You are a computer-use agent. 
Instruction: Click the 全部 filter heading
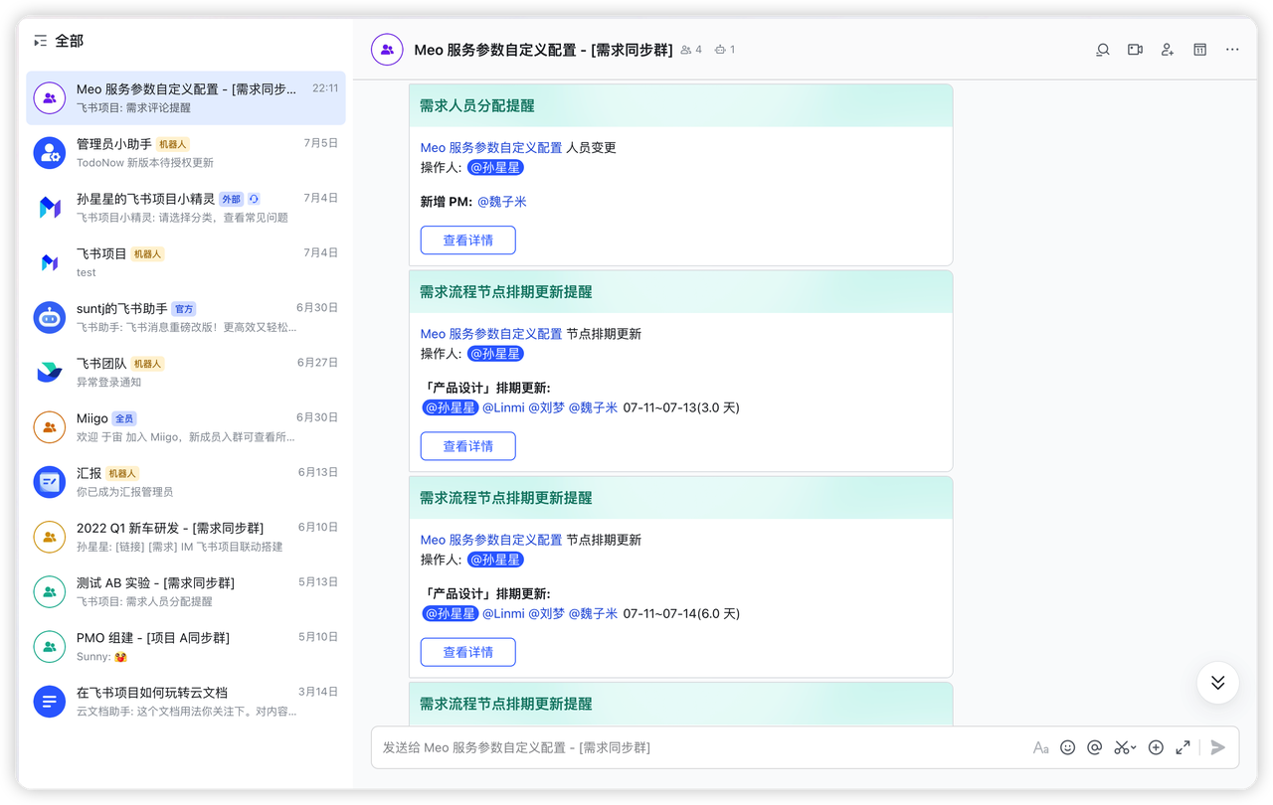[x=70, y=41]
